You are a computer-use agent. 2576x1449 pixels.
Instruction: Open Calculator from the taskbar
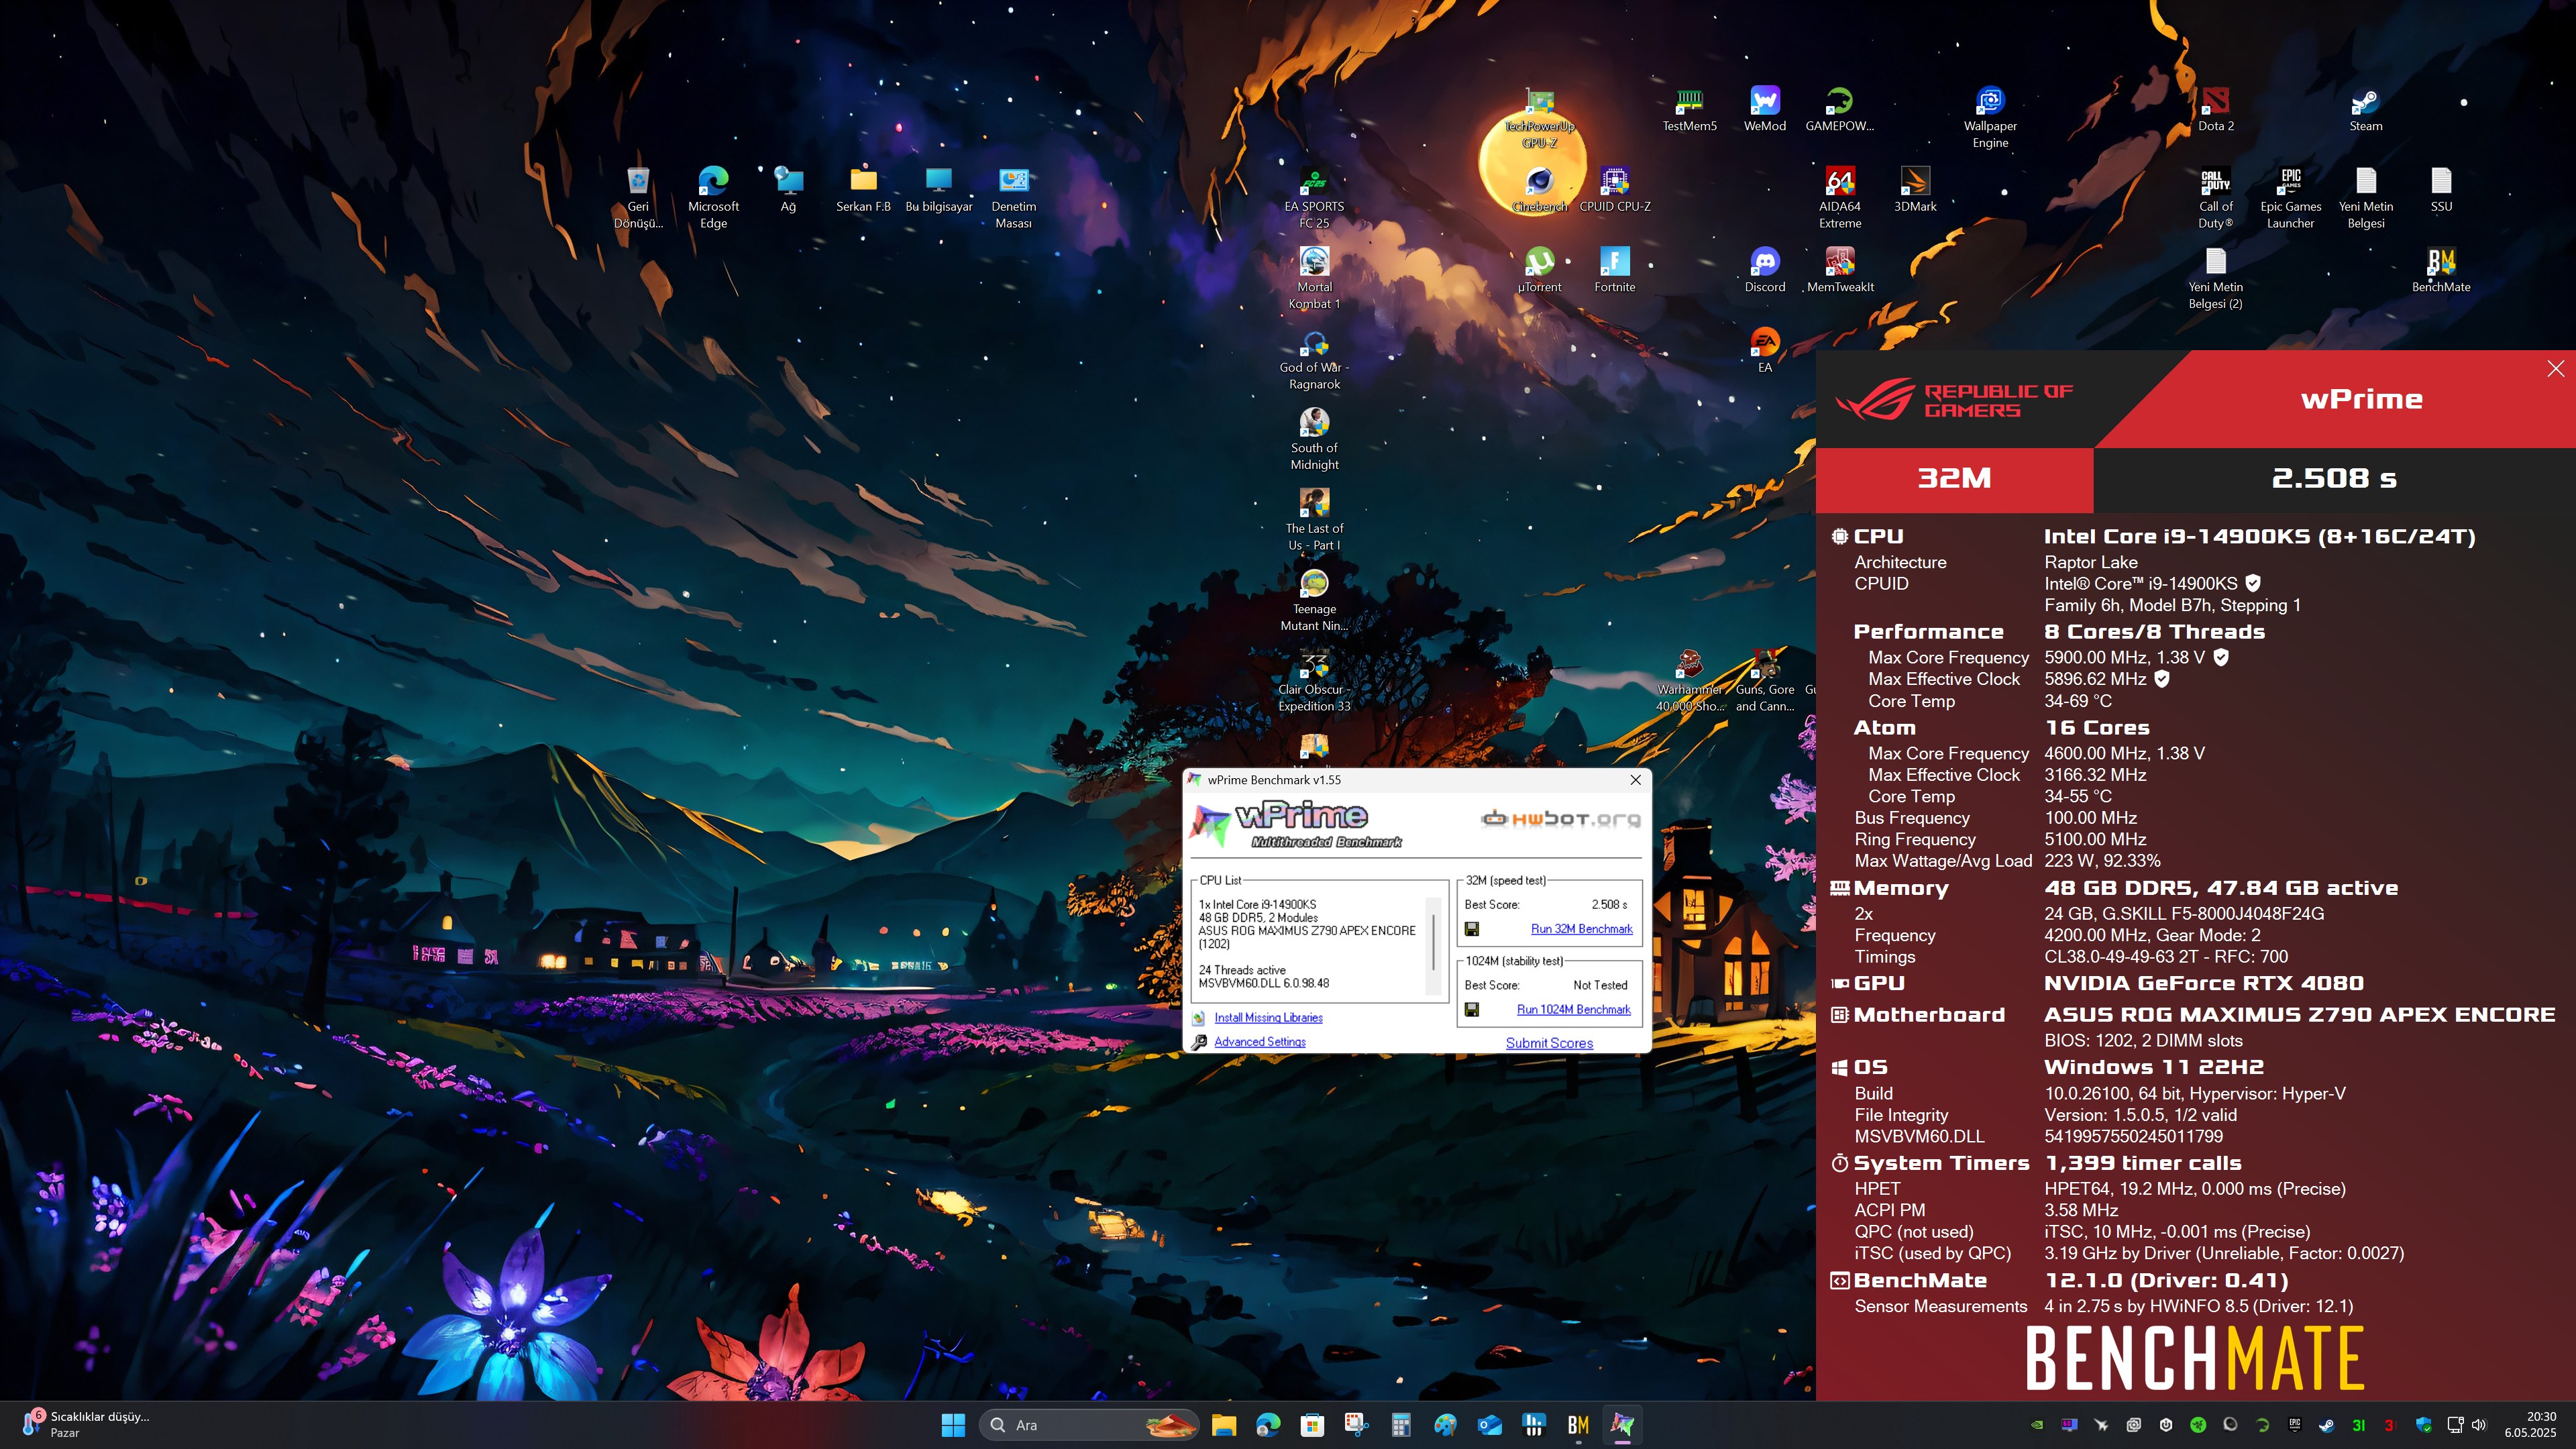[x=1400, y=1425]
